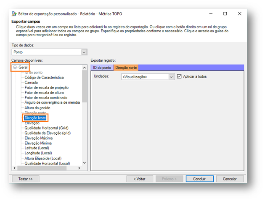Viewport: 265px width, 201px height.
Task: Select the Direção norte tab
Action: (125, 68)
